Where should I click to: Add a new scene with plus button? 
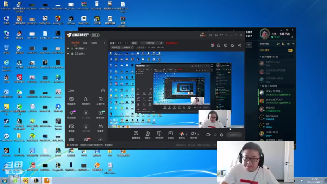(105, 43)
